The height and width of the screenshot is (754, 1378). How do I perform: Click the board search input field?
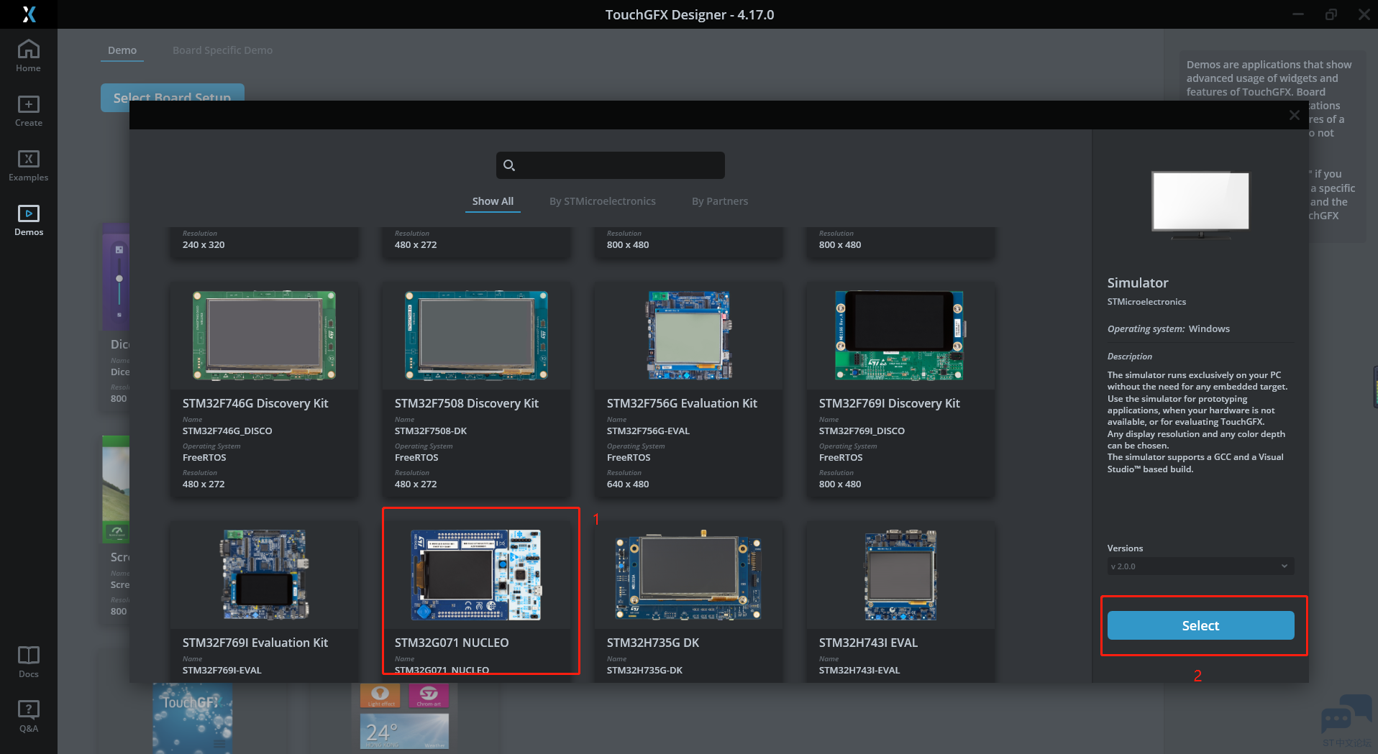point(611,165)
